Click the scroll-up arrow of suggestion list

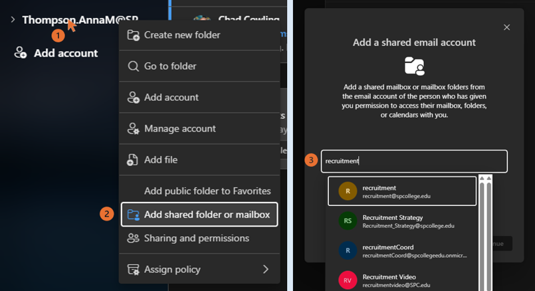485,178
